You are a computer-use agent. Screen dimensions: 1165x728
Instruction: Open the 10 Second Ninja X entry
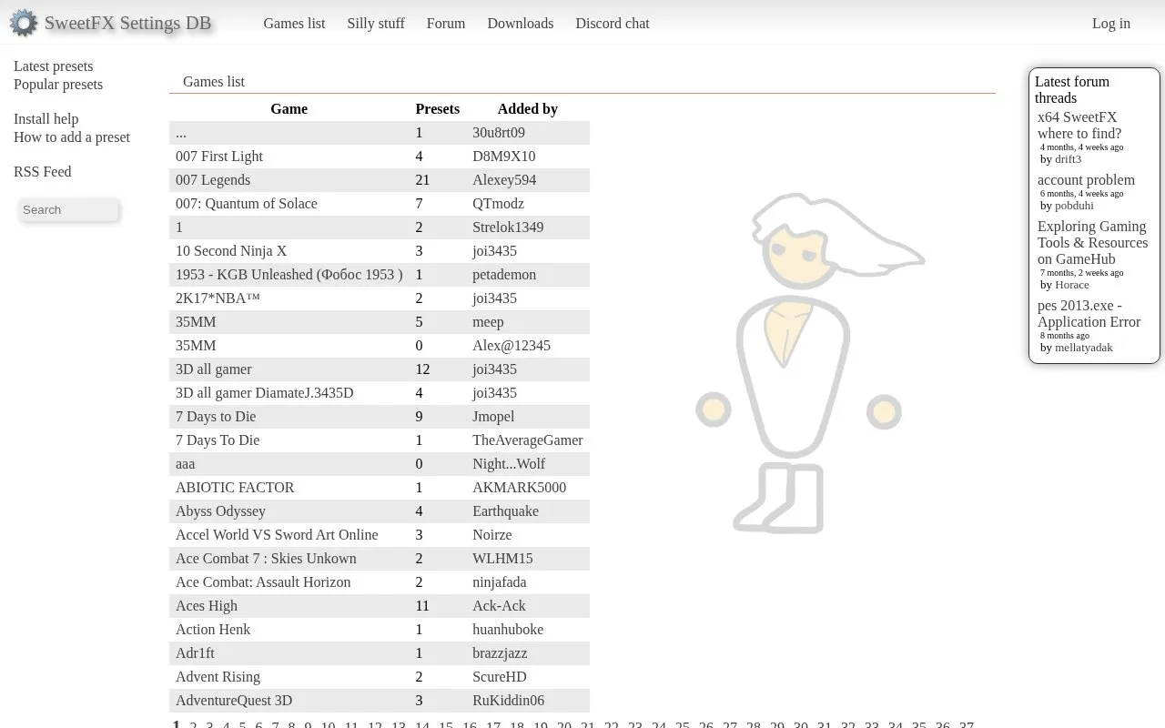[x=231, y=251]
